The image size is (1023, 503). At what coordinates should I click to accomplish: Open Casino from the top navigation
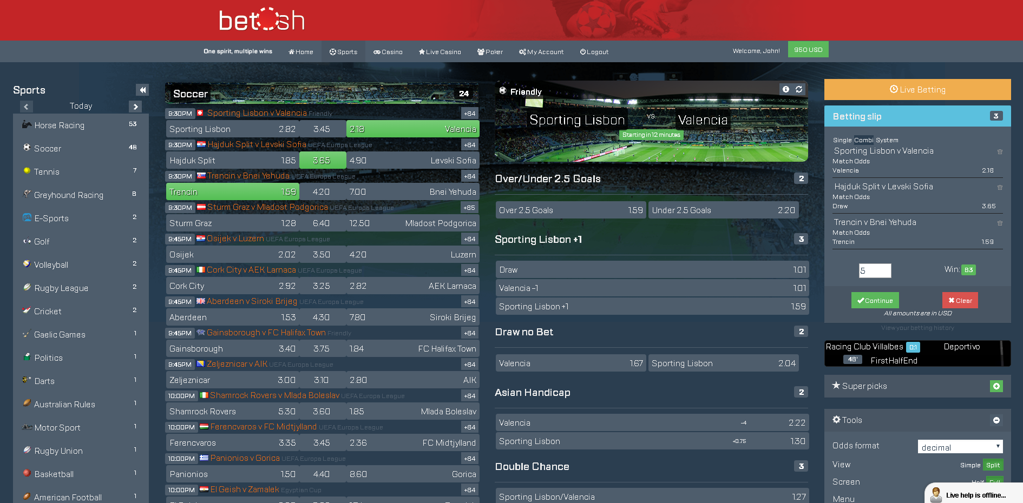tap(388, 52)
